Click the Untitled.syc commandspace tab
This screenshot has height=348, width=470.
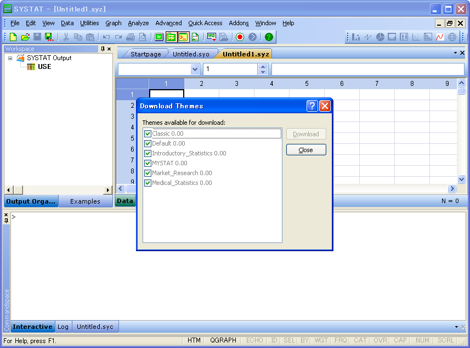tap(95, 327)
